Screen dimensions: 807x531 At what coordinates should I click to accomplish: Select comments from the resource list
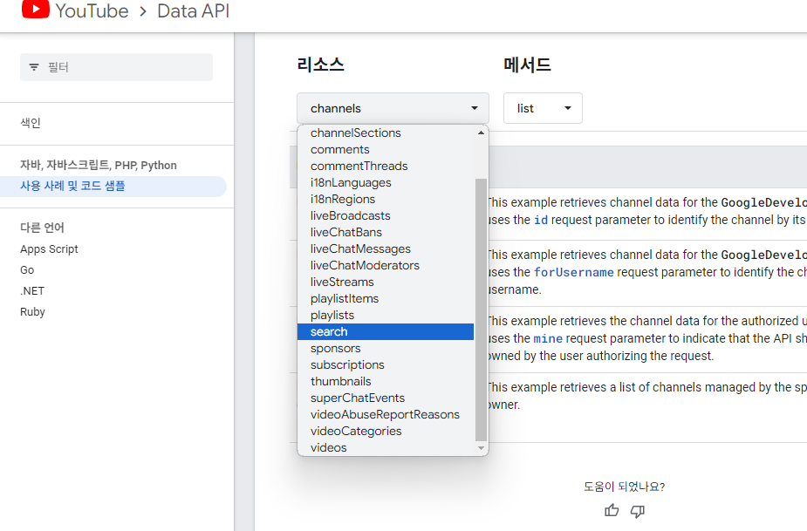(x=386, y=149)
